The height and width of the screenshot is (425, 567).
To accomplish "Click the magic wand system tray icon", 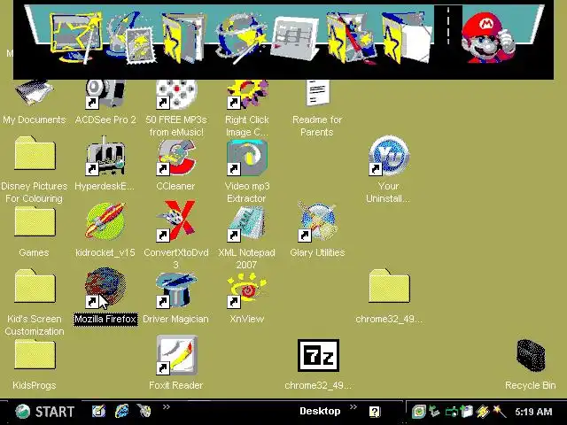I will pyautogui.click(x=499, y=411).
